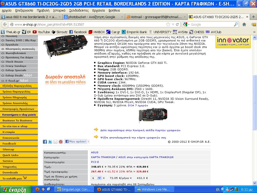
Task: Click the Μου αρέσει Facebook like button
Action: [x=76, y=141]
